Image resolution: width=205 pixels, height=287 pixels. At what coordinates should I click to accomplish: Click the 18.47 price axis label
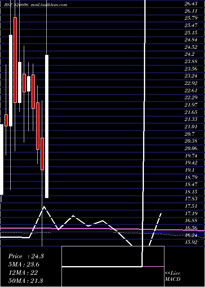(191, 184)
